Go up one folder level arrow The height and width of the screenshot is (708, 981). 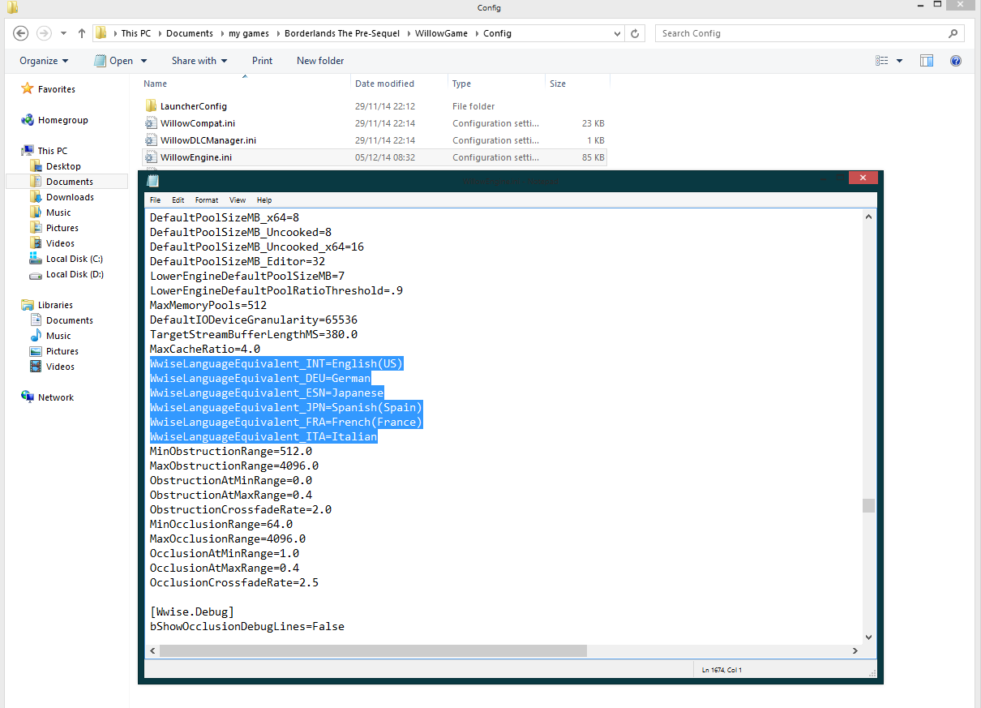click(82, 33)
